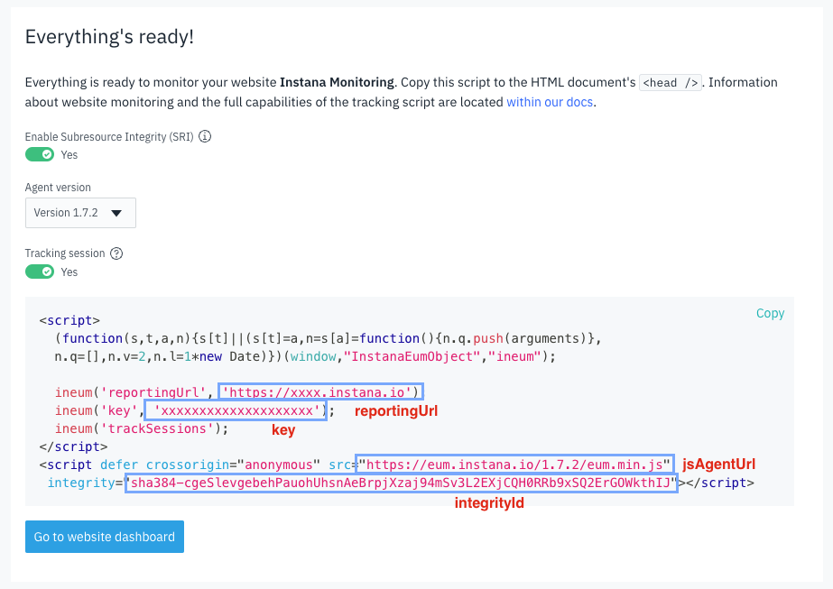The width and height of the screenshot is (833, 589).
Task: Go to website dashboard
Action: pyautogui.click(x=105, y=537)
